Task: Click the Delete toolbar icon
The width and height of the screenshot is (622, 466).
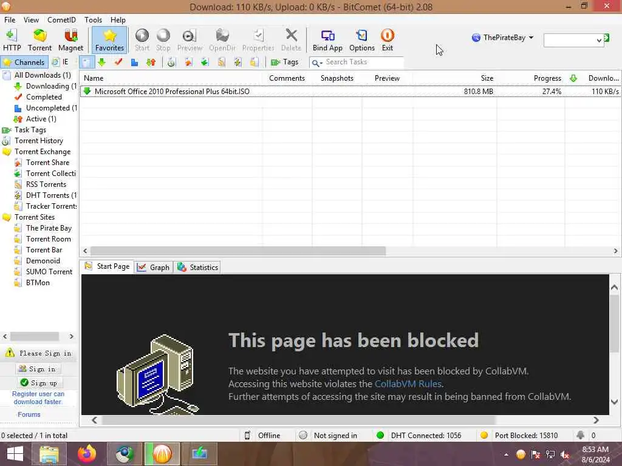Action: click(x=291, y=40)
